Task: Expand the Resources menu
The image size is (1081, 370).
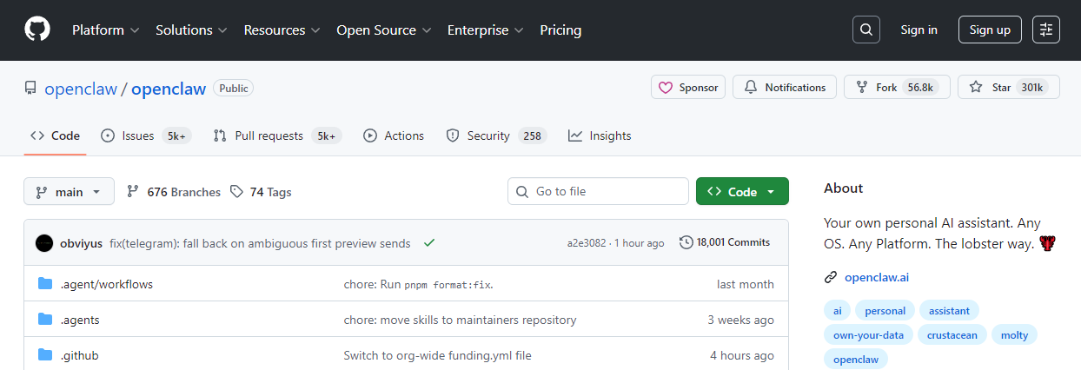Action: pyautogui.click(x=282, y=30)
